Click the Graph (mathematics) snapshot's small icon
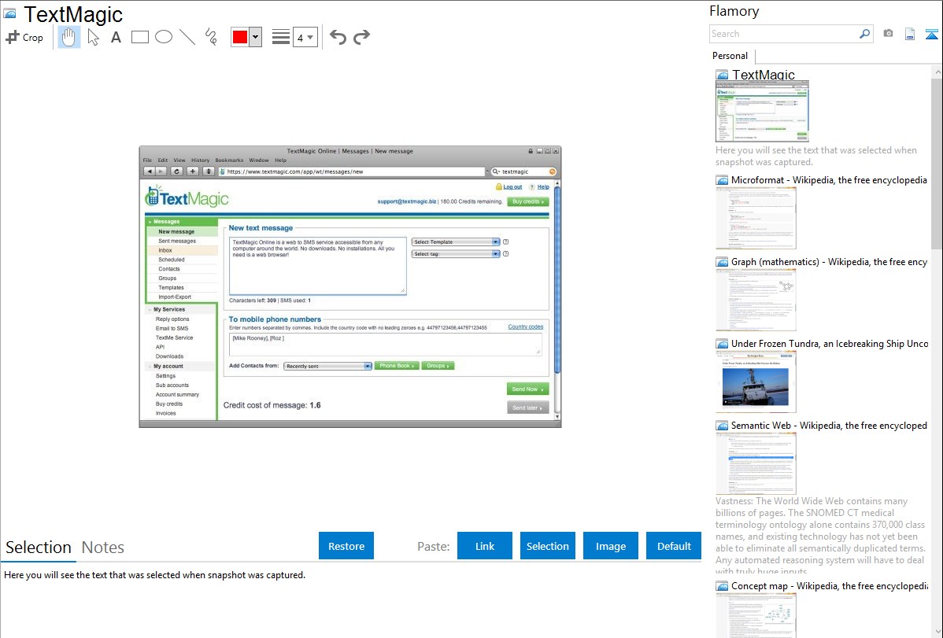Image resolution: width=943 pixels, height=638 pixels. click(722, 262)
